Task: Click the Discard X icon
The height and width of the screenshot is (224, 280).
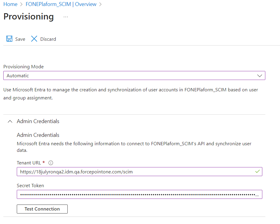Action: point(34,39)
